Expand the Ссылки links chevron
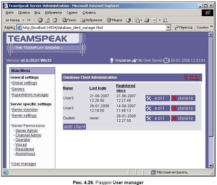Screen dimensions: 217x185 212,27
